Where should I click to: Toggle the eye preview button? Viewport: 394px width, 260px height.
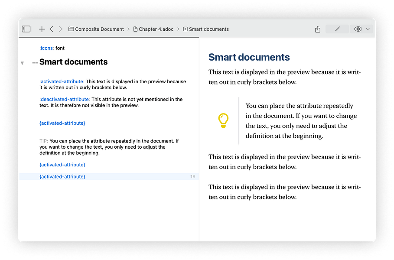358,29
